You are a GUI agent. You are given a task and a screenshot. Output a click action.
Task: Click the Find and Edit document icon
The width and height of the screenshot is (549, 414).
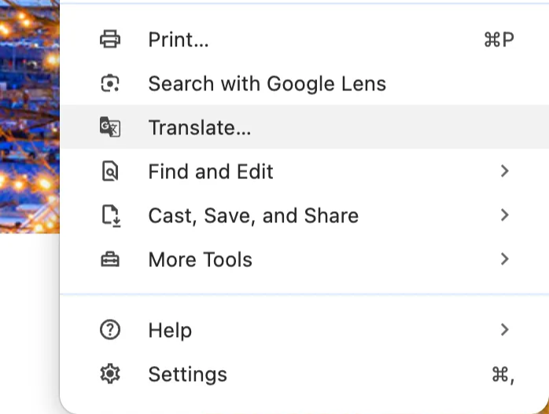tap(110, 171)
